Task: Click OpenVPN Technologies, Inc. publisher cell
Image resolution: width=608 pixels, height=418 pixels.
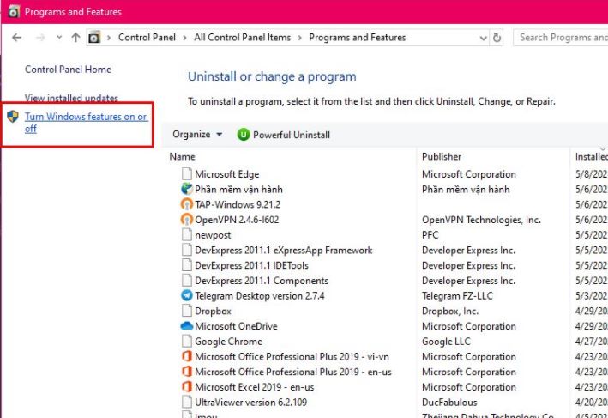Action: (x=481, y=220)
